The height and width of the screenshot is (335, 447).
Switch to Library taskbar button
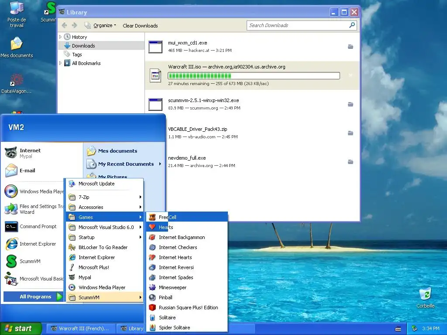[131, 328]
